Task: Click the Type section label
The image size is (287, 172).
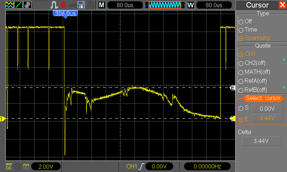Action: tap(263, 14)
